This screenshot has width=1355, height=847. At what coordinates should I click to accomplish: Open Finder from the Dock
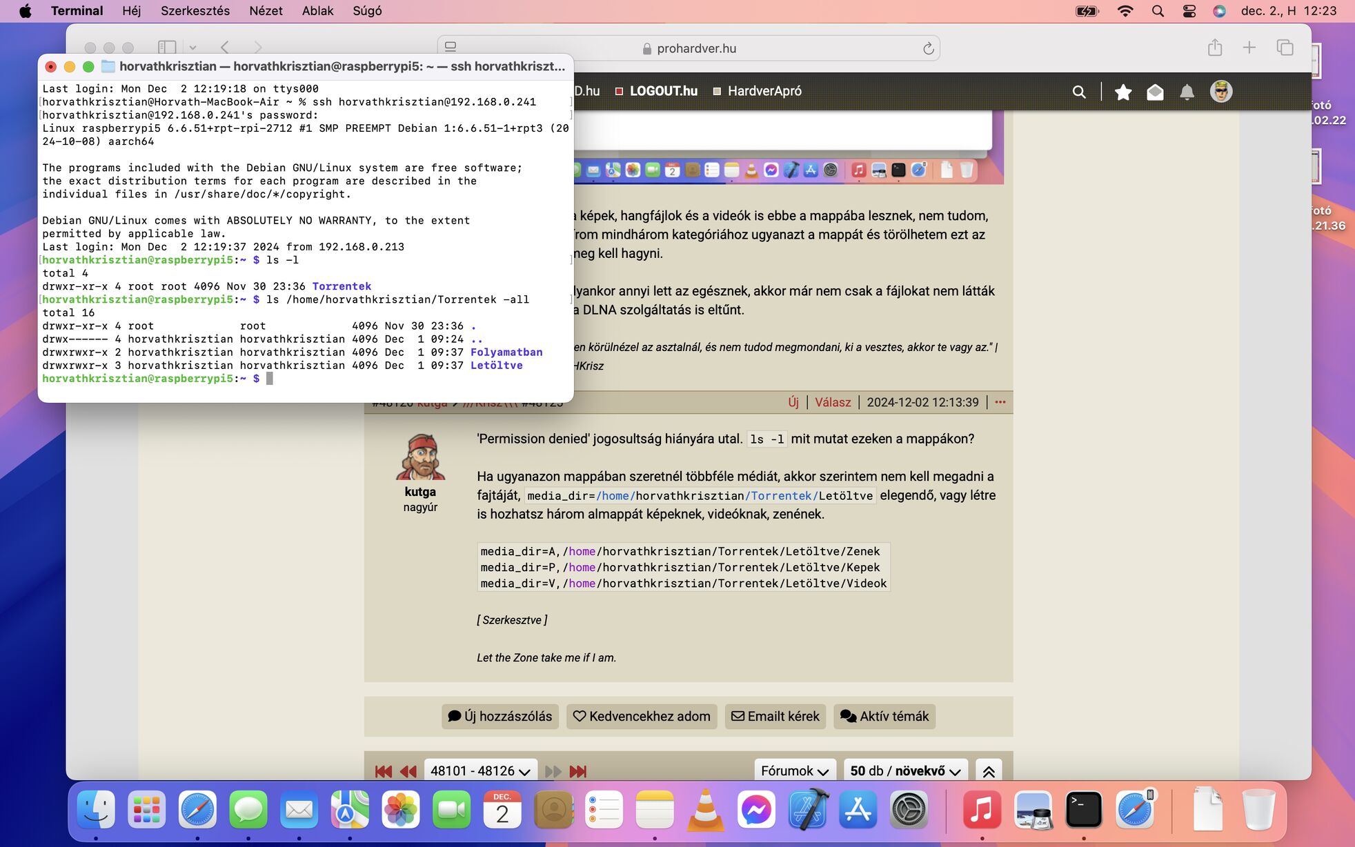[x=96, y=809]
